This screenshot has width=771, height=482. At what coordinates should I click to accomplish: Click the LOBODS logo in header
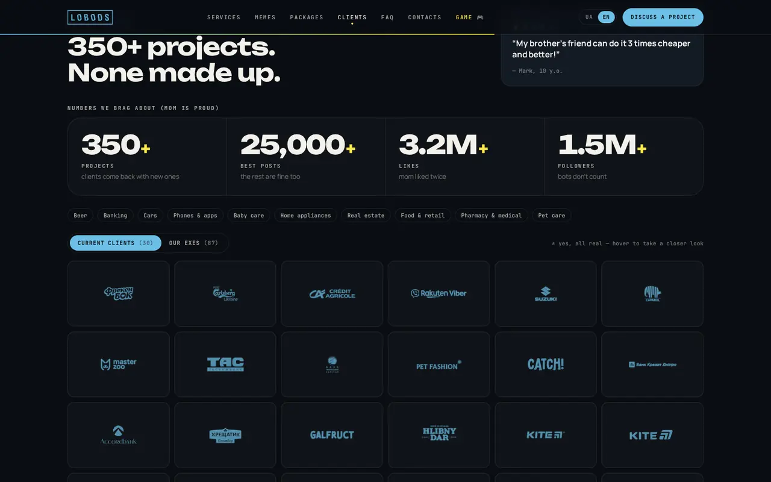pos(90,17)
